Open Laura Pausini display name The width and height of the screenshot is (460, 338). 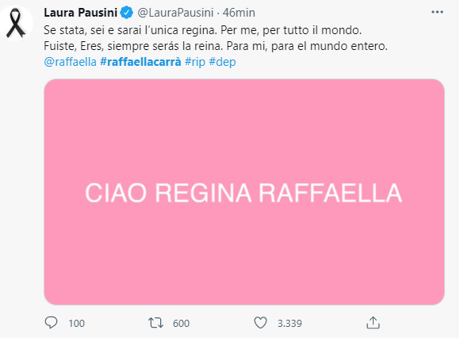coord(81,13)
